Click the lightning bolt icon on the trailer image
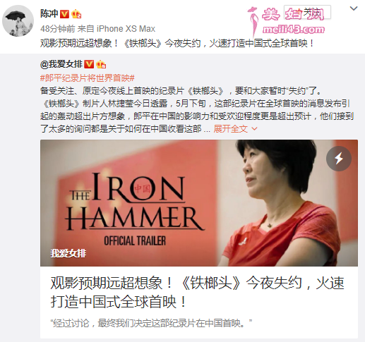The image size is (365, 342). pos(339,159)
